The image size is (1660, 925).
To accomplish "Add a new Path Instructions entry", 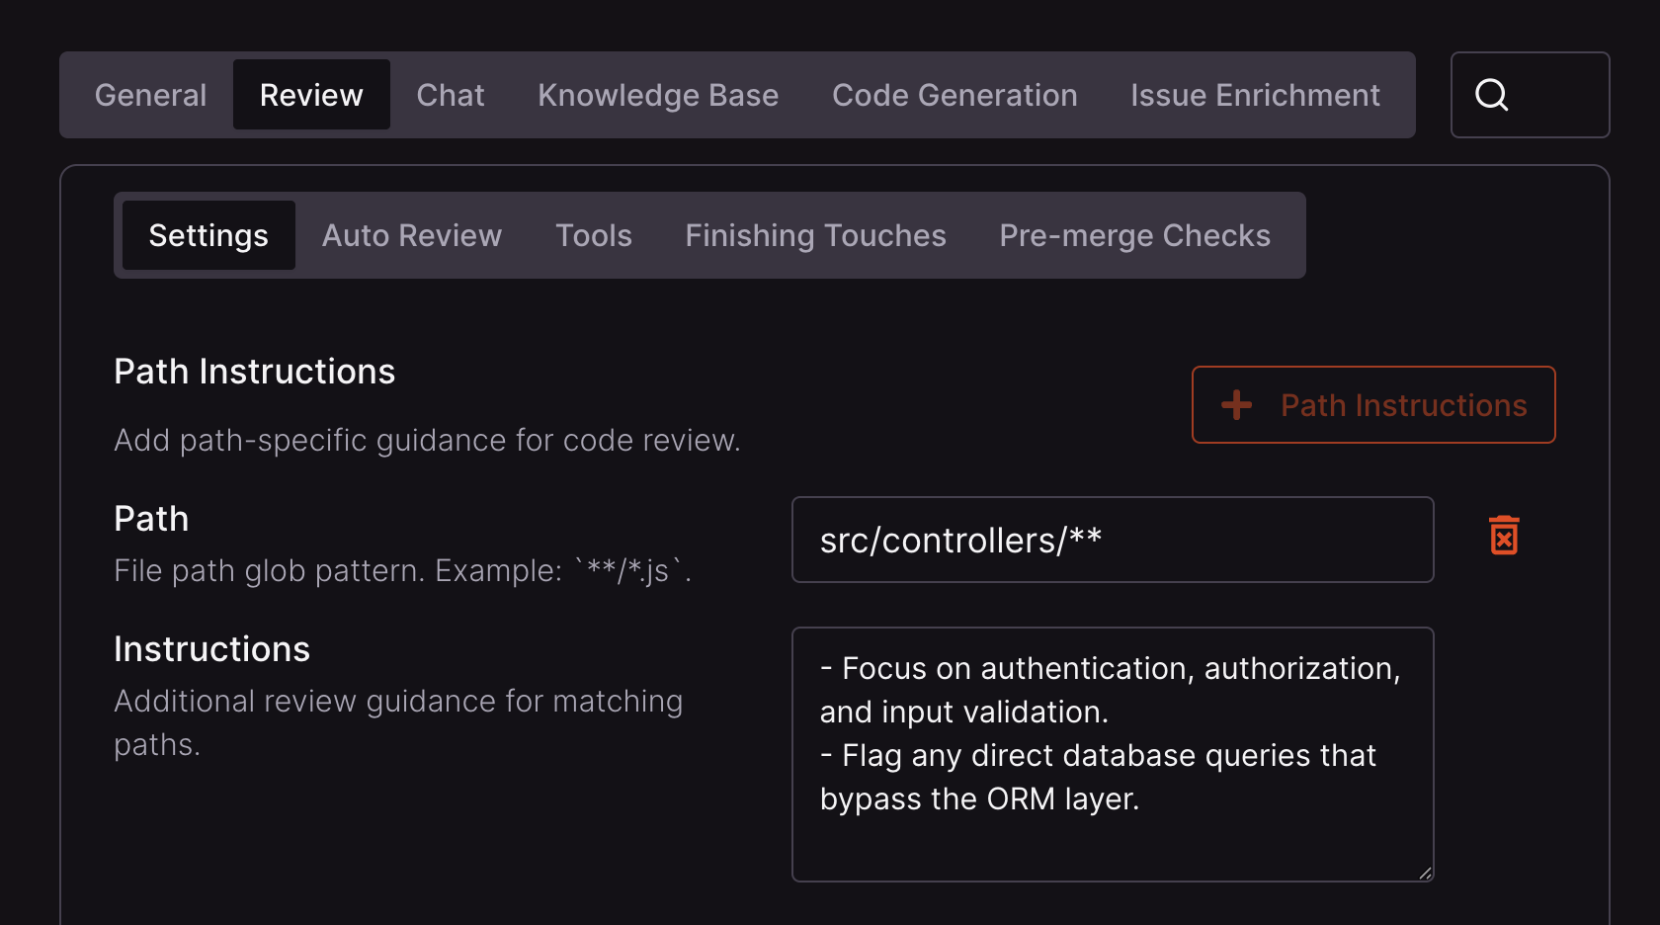I will click(x=1373, y=404).
